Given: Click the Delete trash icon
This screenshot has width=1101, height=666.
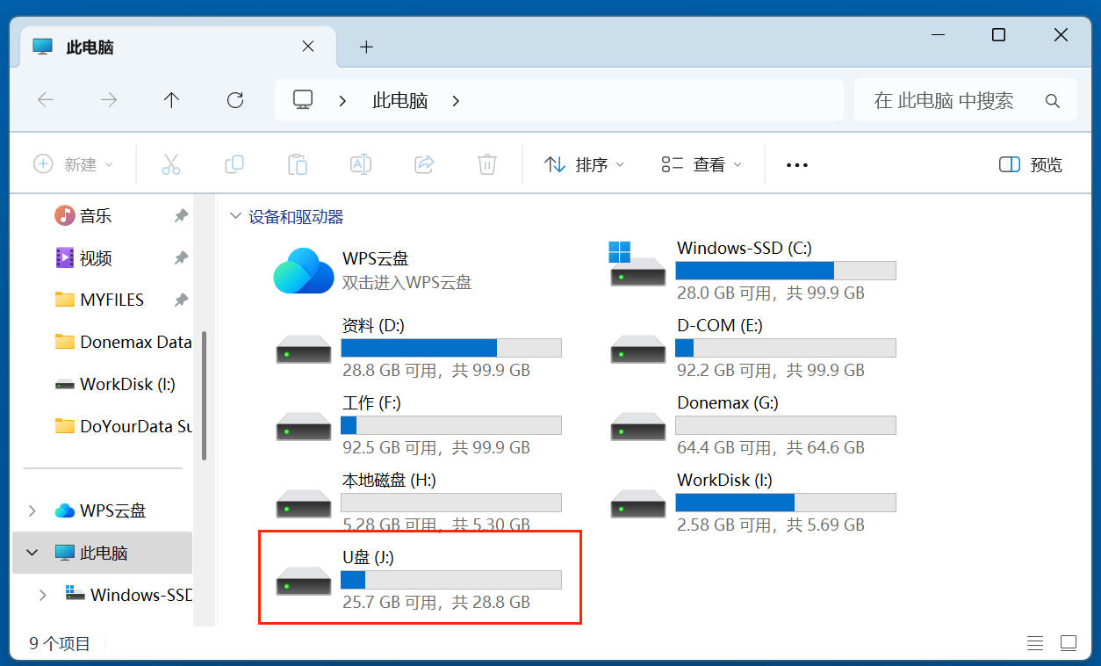Looking at the screenshot, I should coord(486,163).
